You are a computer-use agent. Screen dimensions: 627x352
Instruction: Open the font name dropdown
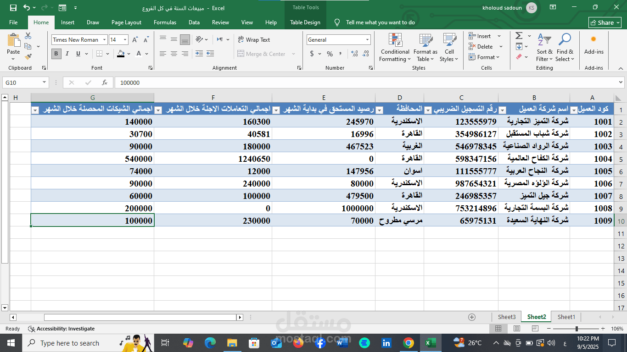click(x=104, y=40)
